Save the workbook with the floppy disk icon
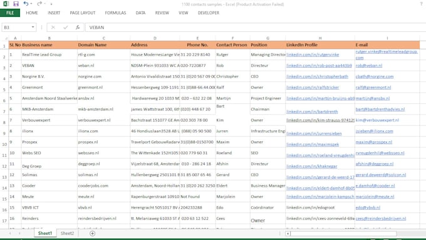Viewport: 426px width, 240px height. 16,4
